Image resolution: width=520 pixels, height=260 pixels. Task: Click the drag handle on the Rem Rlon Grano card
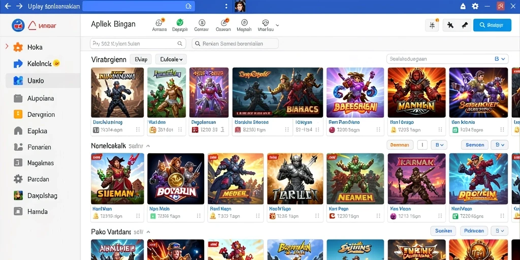(x=378, y=130)
